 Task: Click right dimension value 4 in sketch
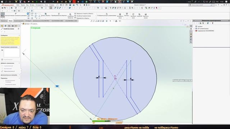(131, 79)
